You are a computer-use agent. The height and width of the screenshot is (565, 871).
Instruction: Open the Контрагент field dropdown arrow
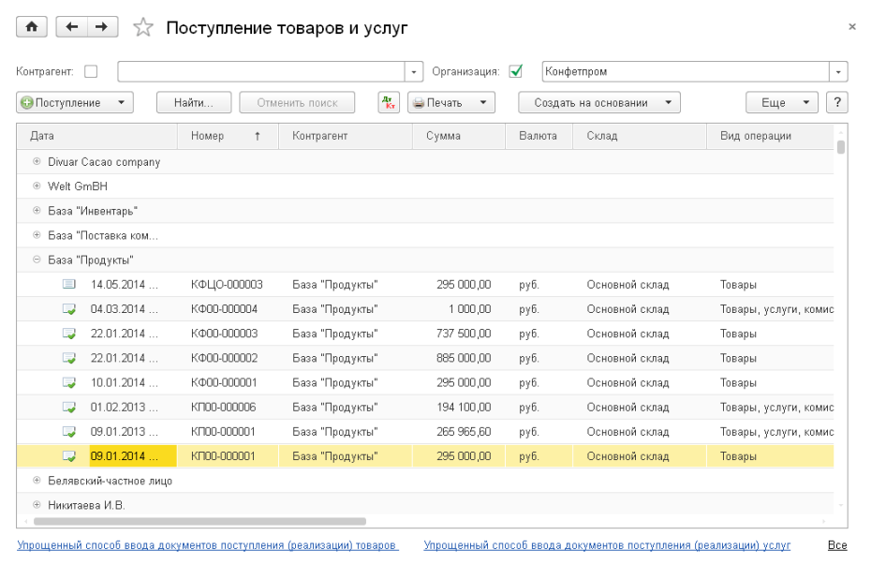point(413,71)
